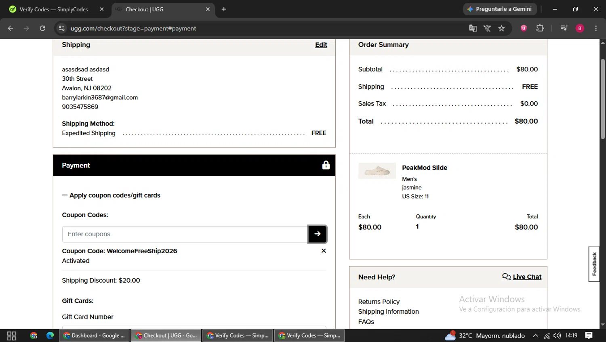Edit the Shipping details
This screenshot has width=606, height=342.
pyautogui.click(x=321, y=45)
